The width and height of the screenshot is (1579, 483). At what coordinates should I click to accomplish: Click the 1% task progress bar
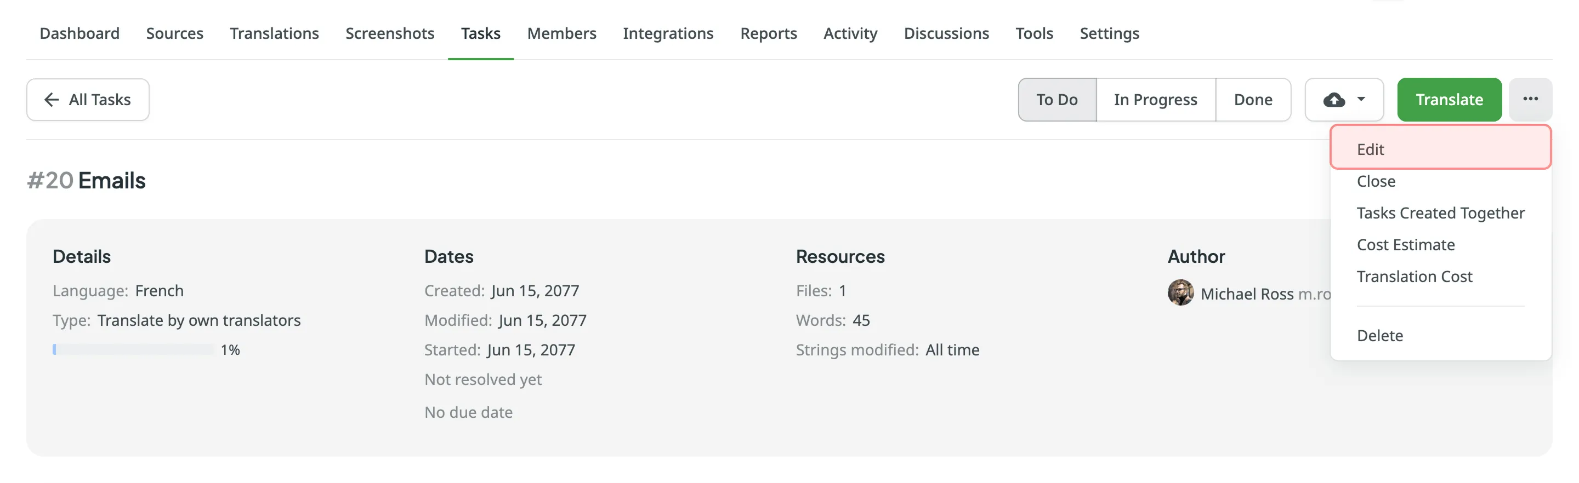(x=134, y=349)
